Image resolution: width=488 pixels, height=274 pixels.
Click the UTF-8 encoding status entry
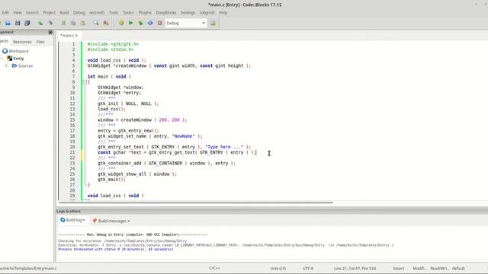308,268
